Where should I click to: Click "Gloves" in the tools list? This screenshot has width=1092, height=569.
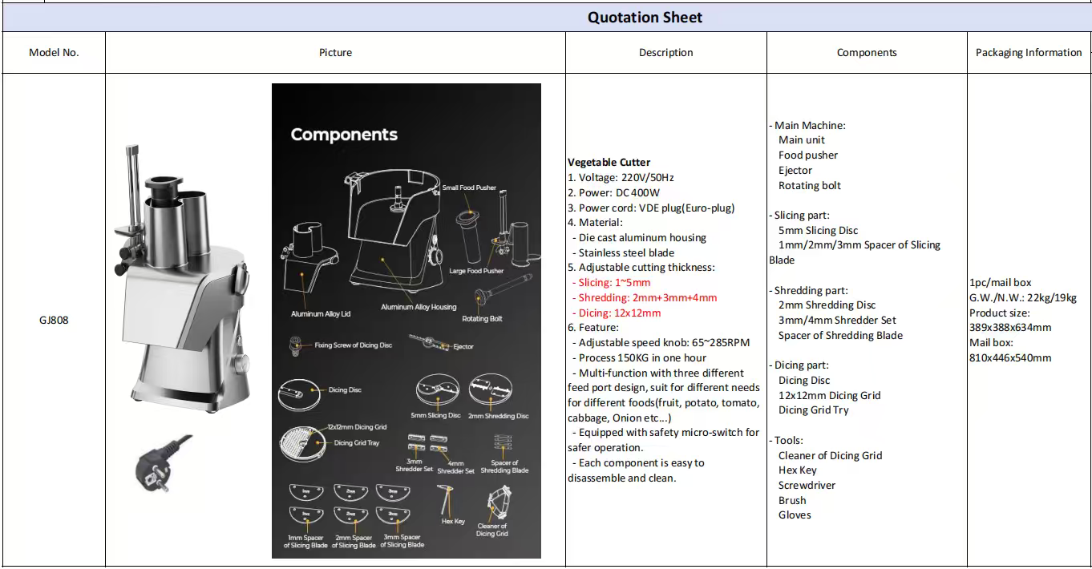click(x=795, y=515)
